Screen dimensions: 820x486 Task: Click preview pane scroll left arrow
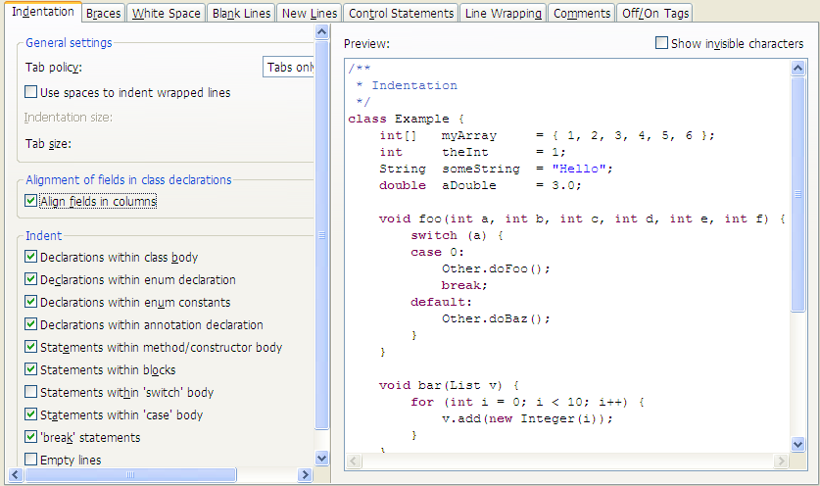pyautogui.click(x=354, y=461)
